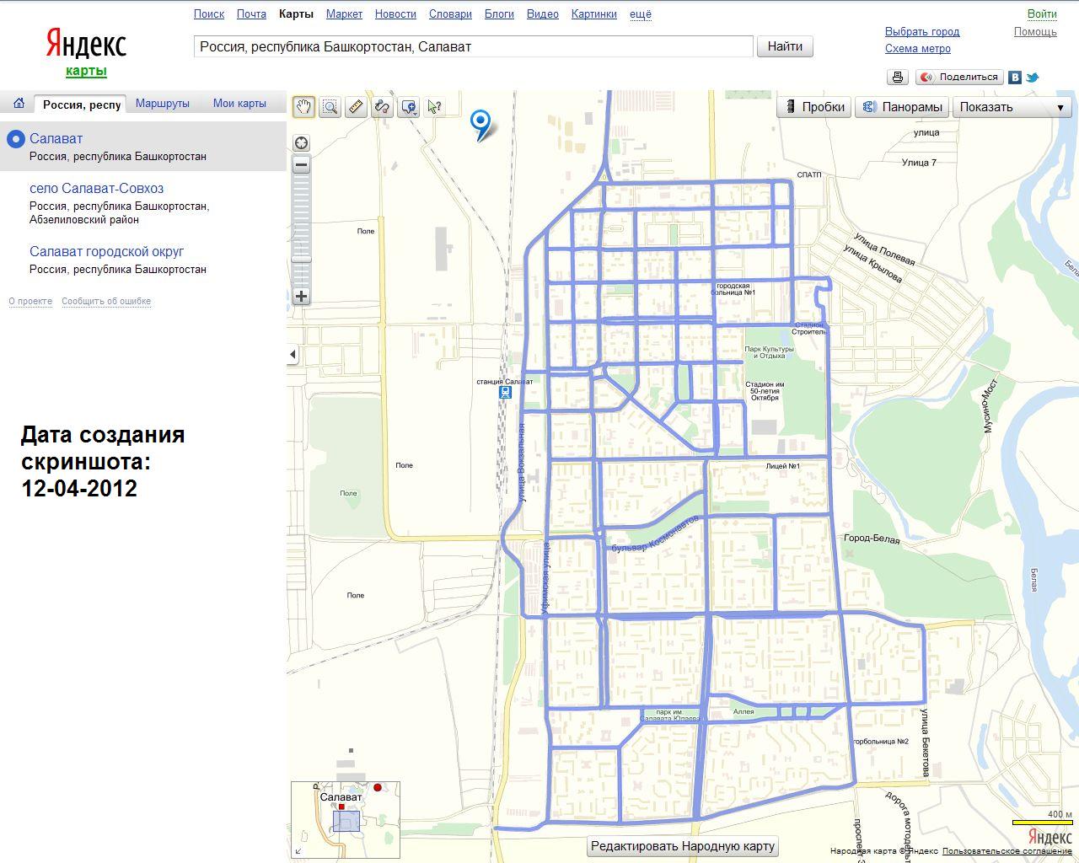Image resolution: width=1079 pixels, height=863 pixels.
Task: Expand the ещё more services menu
Action: (641, 14)
